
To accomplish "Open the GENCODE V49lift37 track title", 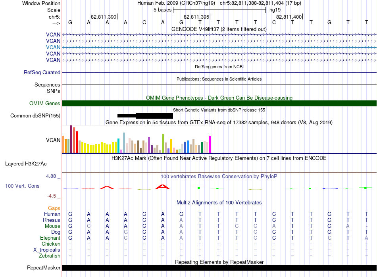I will [x=219, y=29].
